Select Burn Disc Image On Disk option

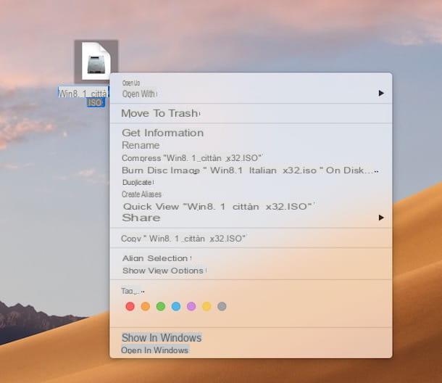pyautogui.click(x=250, y=170)
